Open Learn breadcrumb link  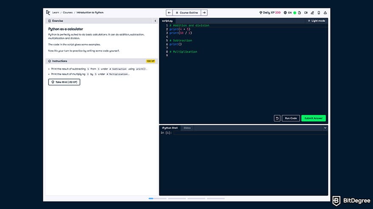[56, 13]
